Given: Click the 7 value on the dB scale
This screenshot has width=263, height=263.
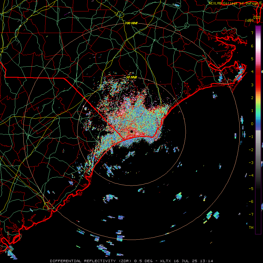Looking at the screenshot, I should pos(252,33).
